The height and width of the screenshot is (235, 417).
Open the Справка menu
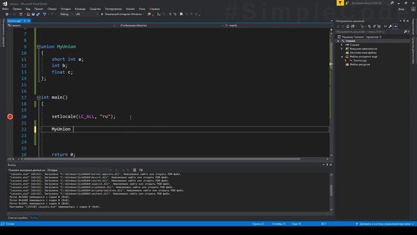tap(154, 8)
